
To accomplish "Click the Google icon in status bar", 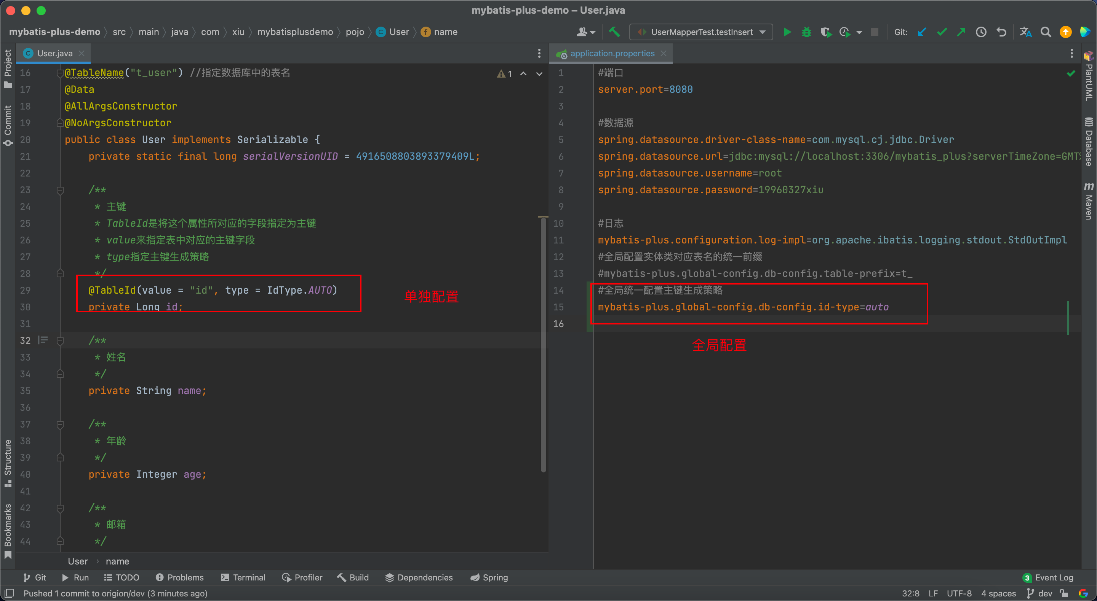I will 1083,593.
